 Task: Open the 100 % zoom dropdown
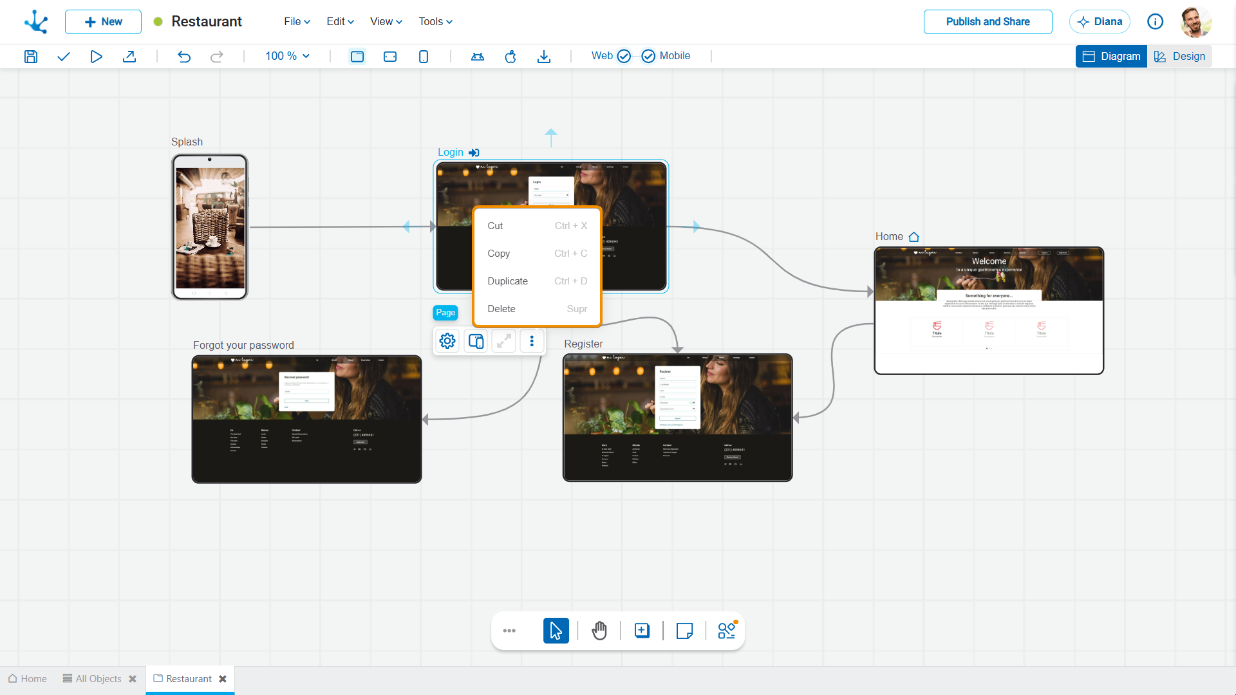pyautogui.click(x=287, y=56)
